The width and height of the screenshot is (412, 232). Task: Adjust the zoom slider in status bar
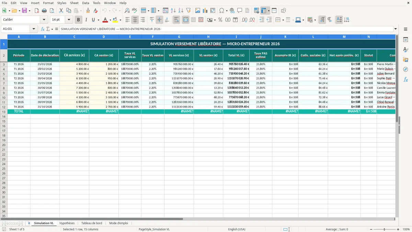384,229
